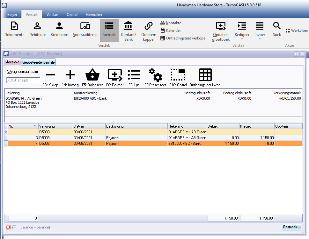Image resolution: width=309 pixels, height=239 pixels.
Task: Select the row with B810000 ABC - Bank
Action: point(187,144)
